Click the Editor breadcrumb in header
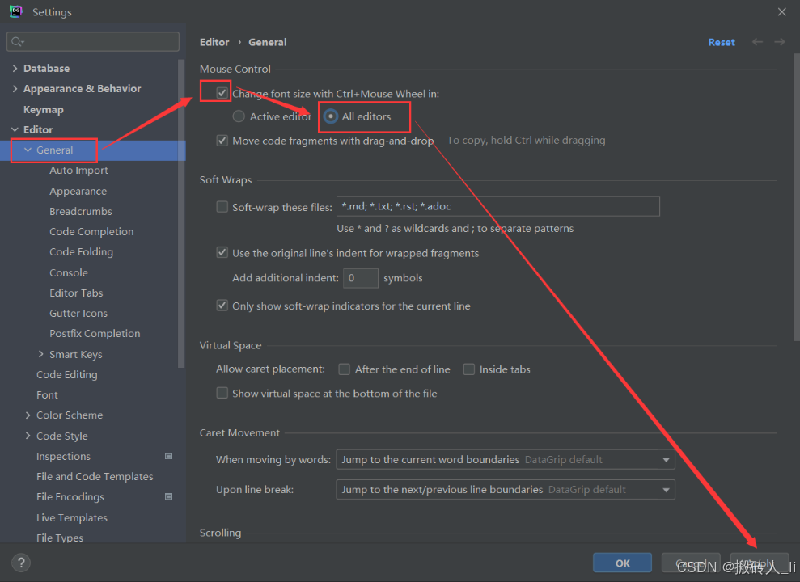Image resolution: width=800 pixels, height=582 pixels. pyautogui.click(x=214, y=42)
